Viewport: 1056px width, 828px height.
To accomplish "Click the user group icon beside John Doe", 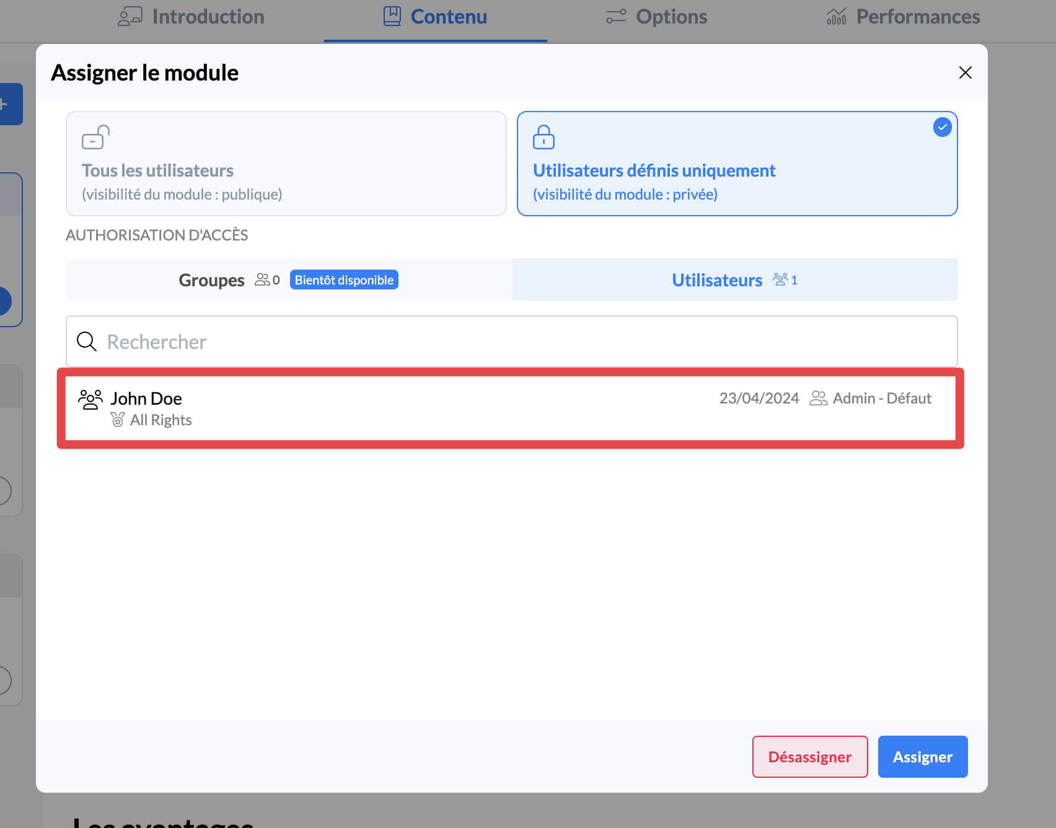I will pyautogui.click(x=90, y=399).
